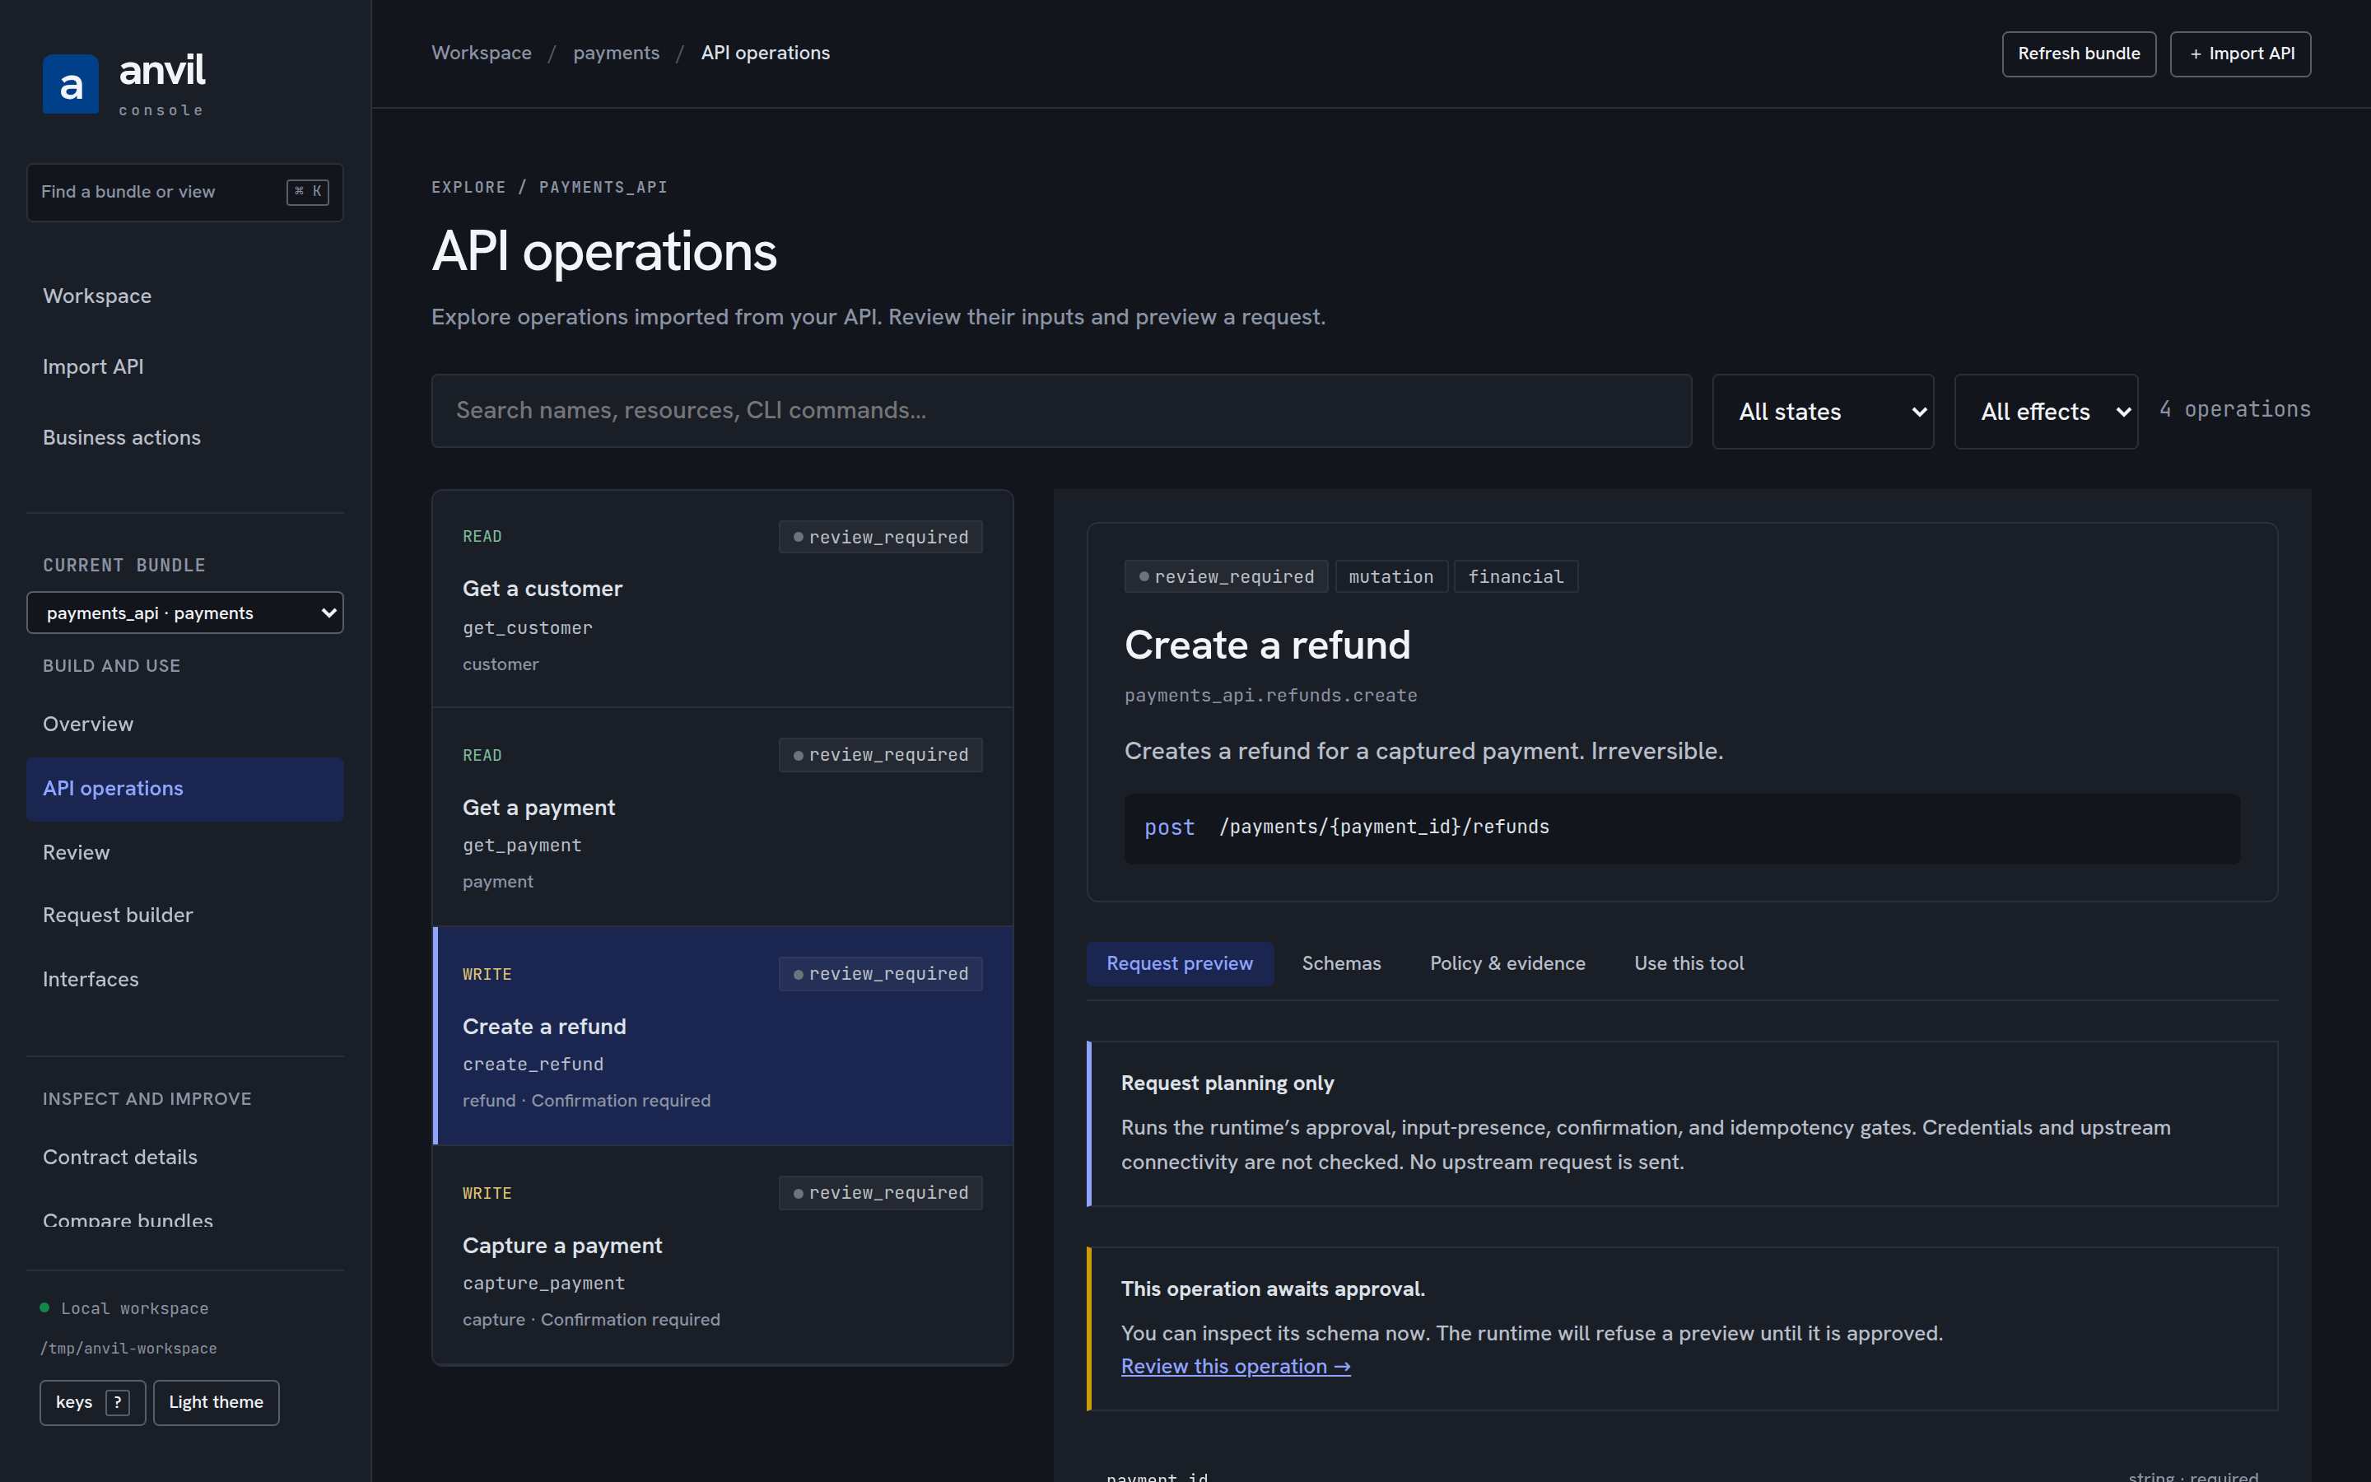Click review_required badge on Capture a payment
Image resolution: width=2371 pixels, height=1482 pixels.
point(881,1193)
